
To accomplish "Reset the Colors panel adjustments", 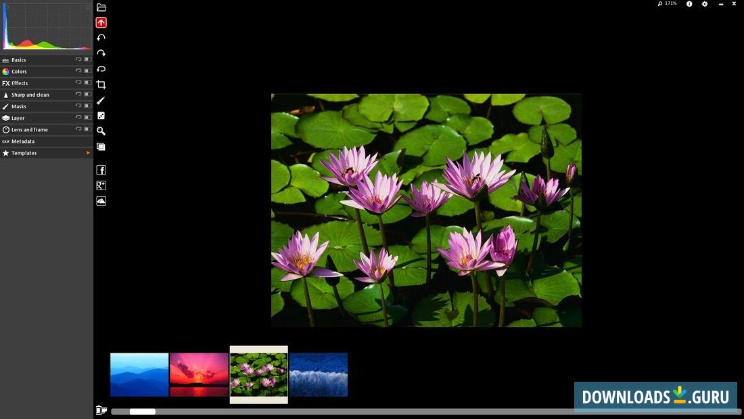I will (78, 71).
